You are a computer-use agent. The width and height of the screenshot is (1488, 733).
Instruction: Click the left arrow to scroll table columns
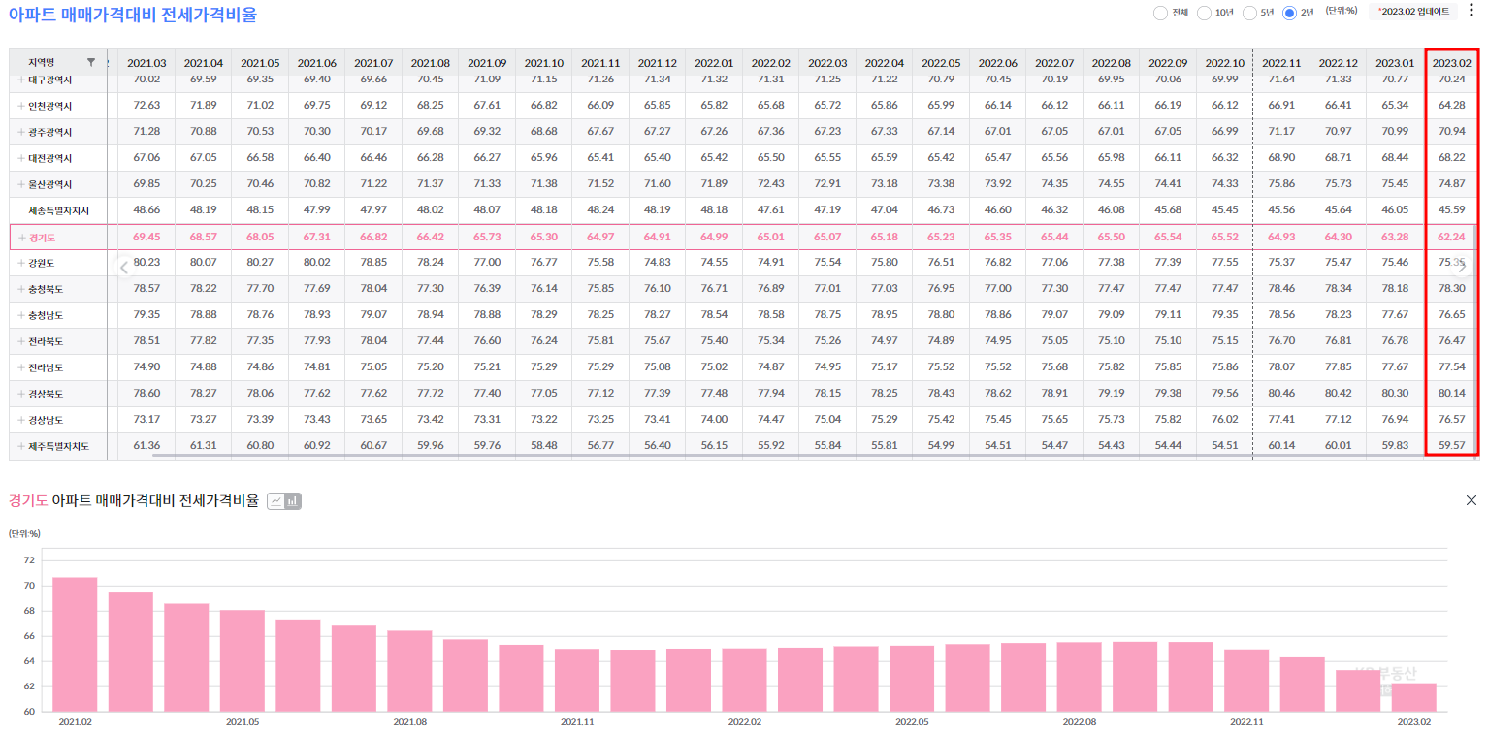click(123, 268)
